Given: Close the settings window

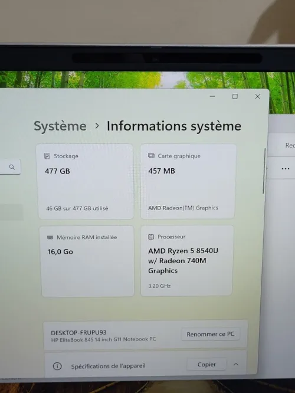Looking at the screenshot, I should (257, 97).
